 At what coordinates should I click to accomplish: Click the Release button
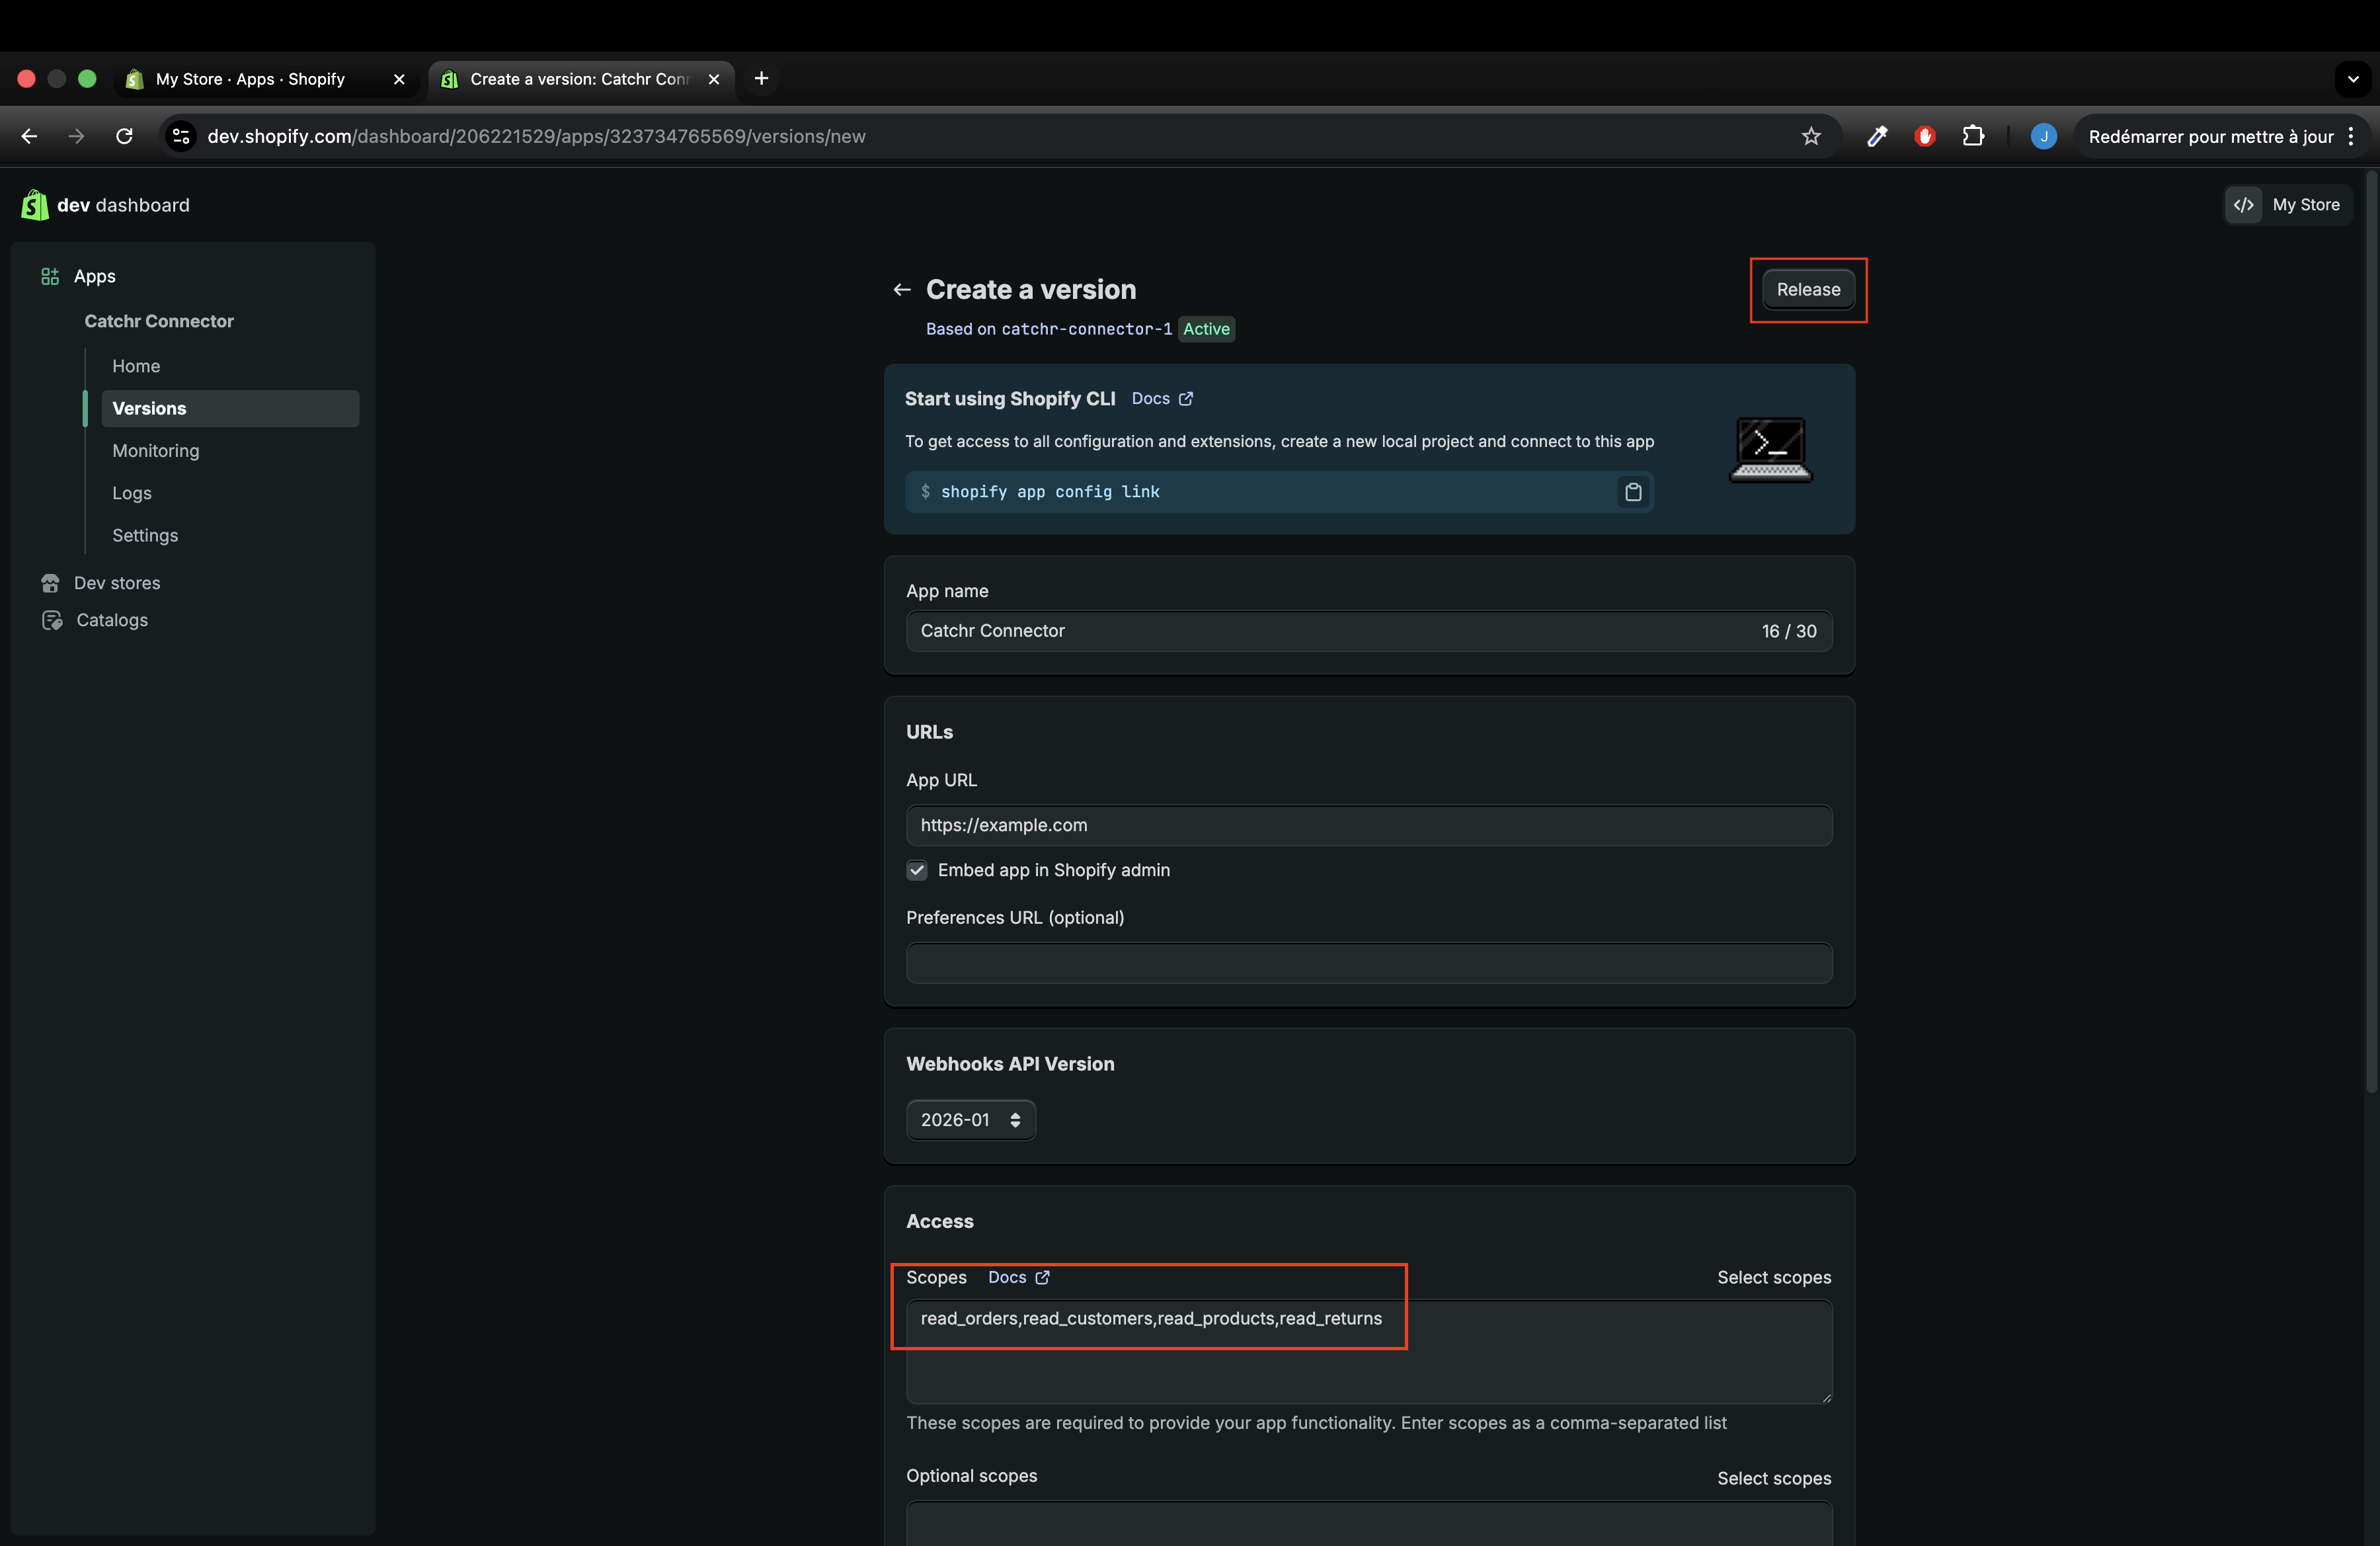point(1807,290)
